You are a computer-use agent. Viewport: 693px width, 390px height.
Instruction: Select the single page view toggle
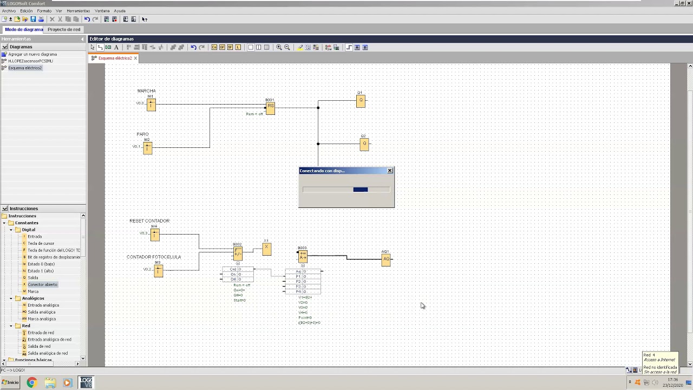250,47
